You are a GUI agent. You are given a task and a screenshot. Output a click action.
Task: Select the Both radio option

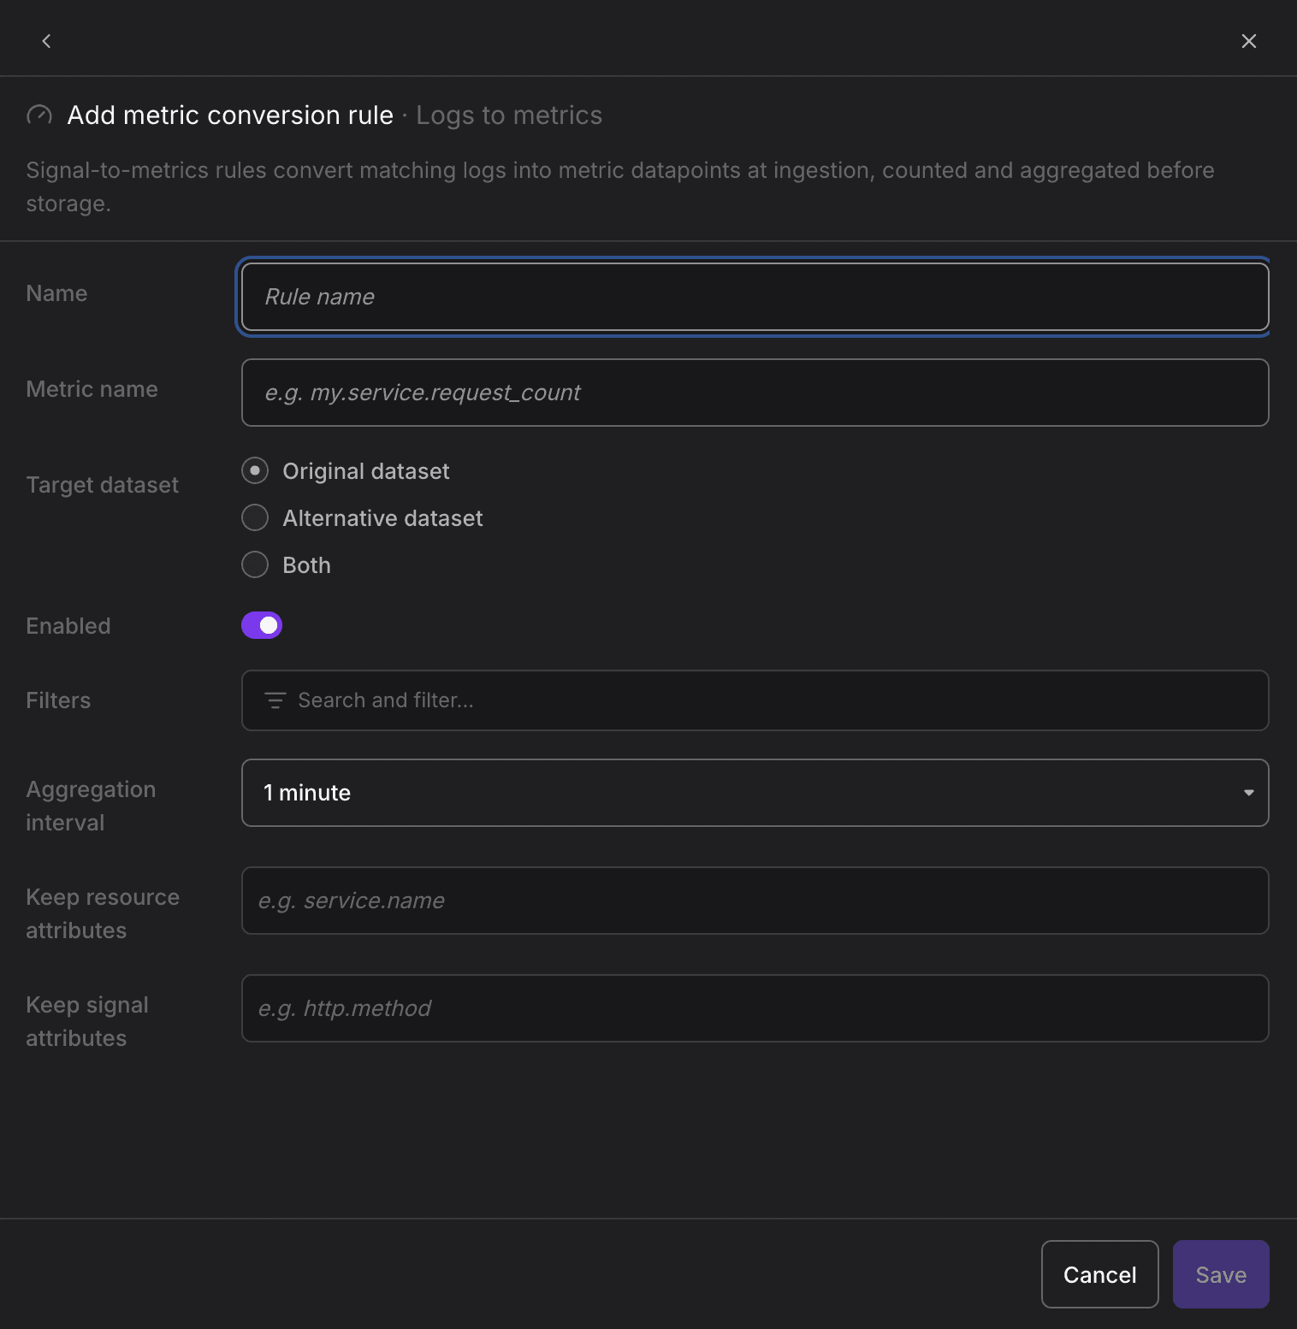[x=255, y=565]
